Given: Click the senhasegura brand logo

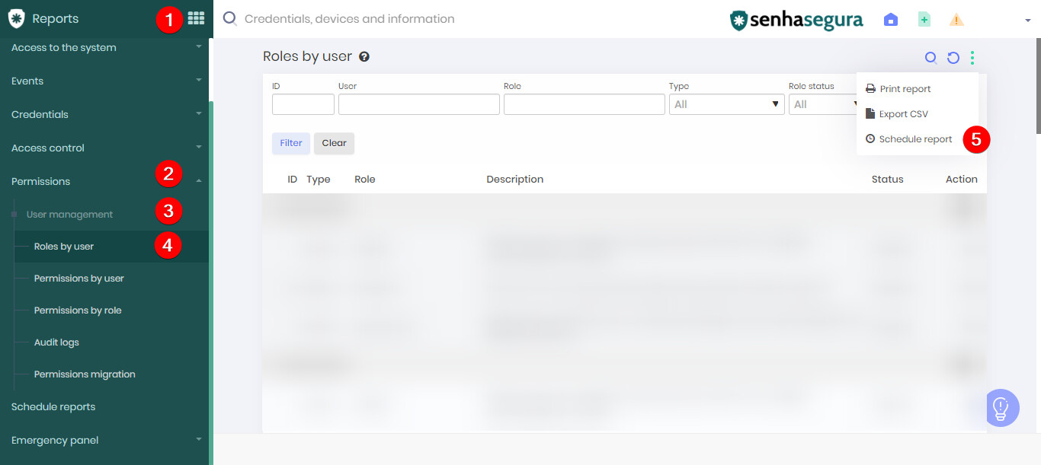Looking at the screenshot, I should coord(796,20).
